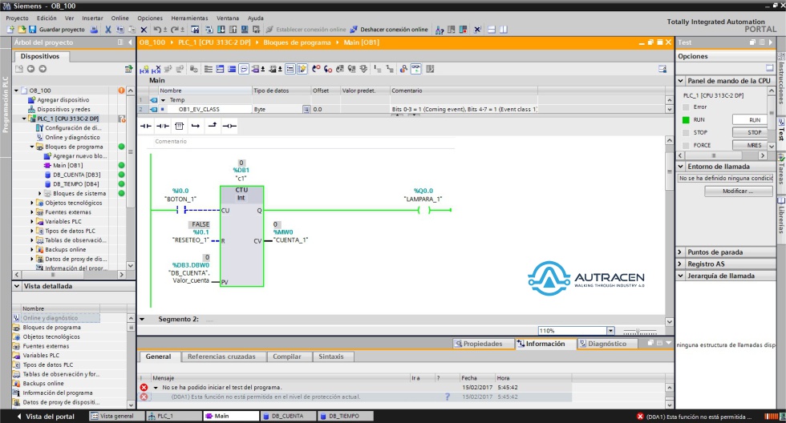Click the Byte data type selector icon
This screenshot has width=786, height=423.
point(306,109)
